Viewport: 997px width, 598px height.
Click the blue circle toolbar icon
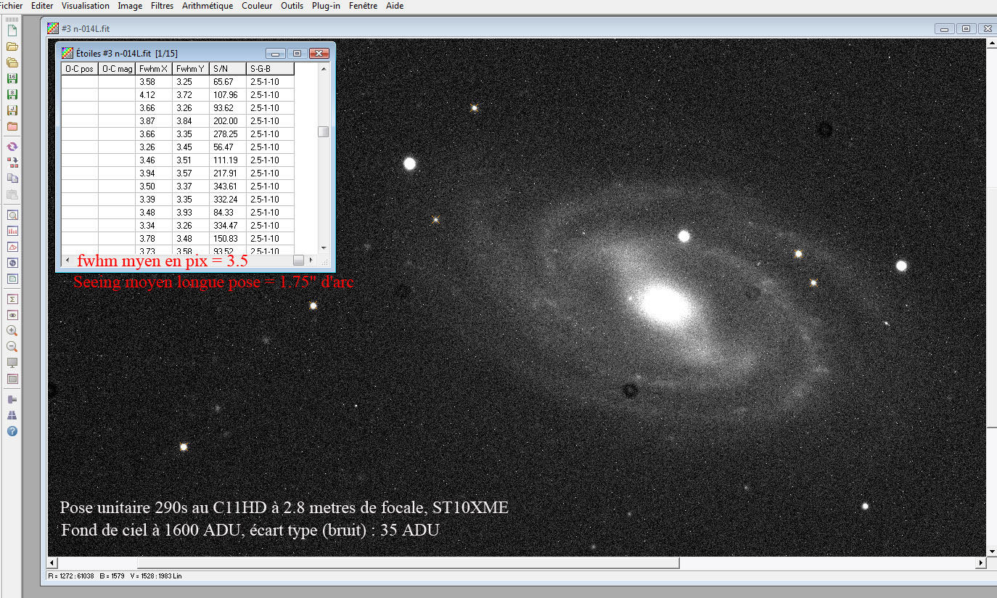(x=12, y=263)
